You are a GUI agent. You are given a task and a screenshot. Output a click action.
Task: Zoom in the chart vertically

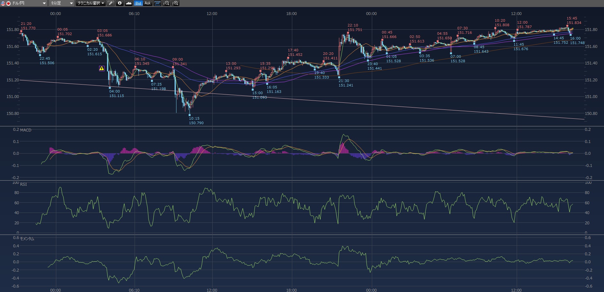175,3
